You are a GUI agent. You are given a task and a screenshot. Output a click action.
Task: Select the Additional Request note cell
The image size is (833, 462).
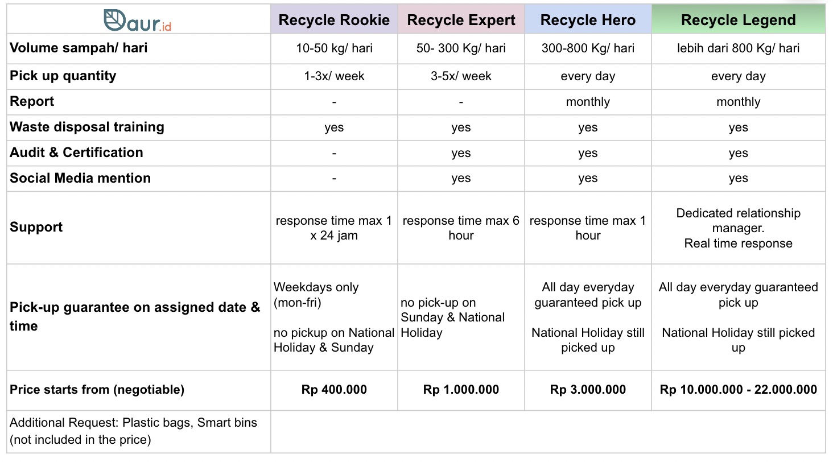134,431
